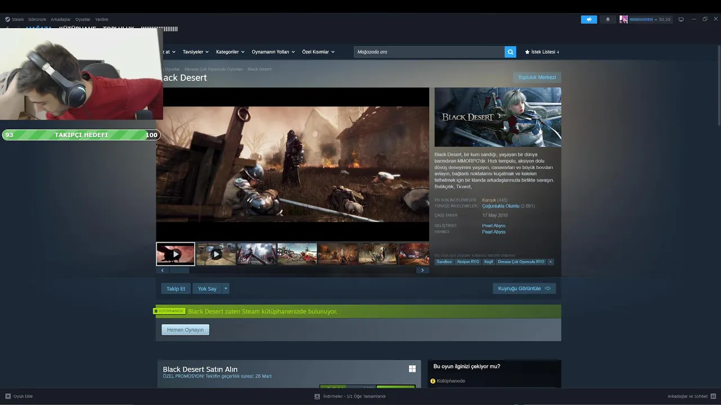Open the account name wallet dropdown

coord(643,19)
